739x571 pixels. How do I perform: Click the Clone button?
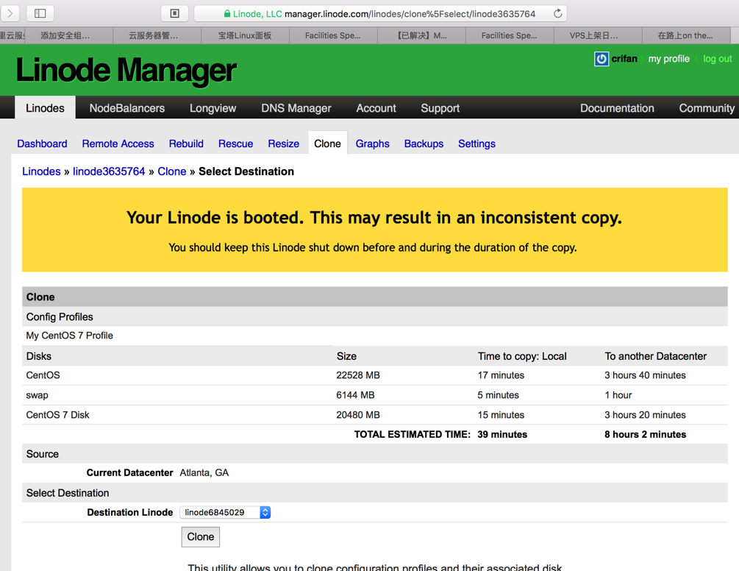point(200,536)
